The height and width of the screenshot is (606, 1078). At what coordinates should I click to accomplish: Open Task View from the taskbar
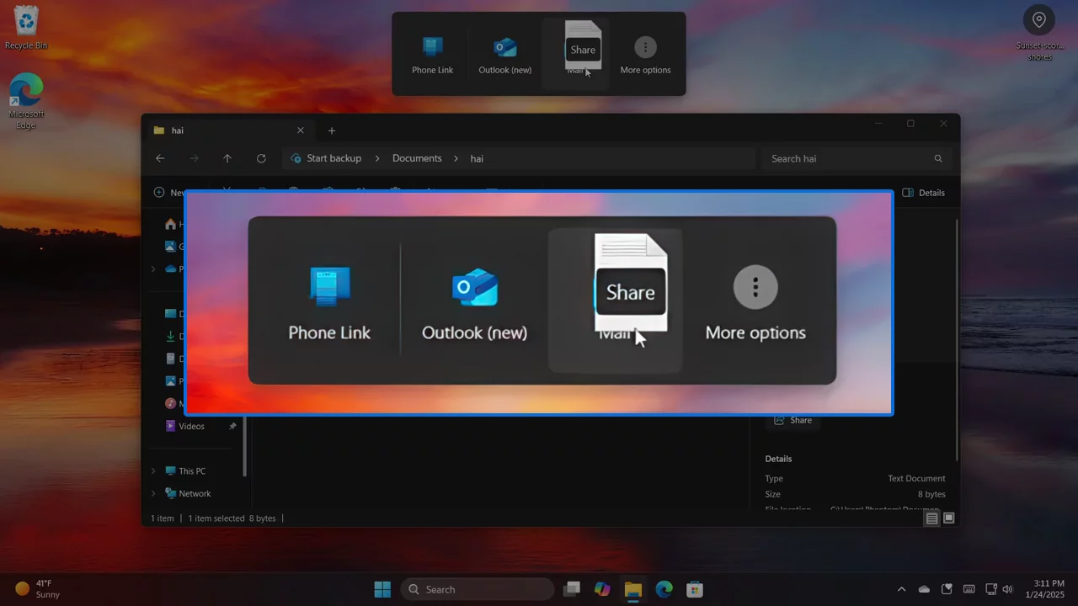[x=572, y=589]
